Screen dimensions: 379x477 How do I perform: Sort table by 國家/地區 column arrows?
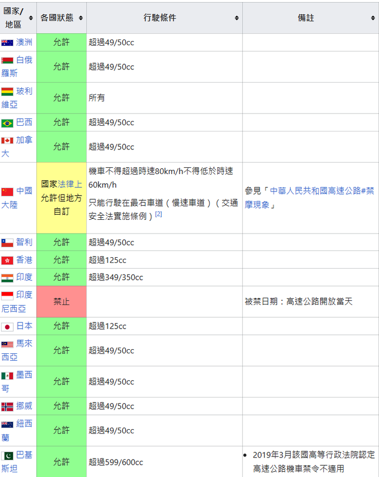pos(31,18)
